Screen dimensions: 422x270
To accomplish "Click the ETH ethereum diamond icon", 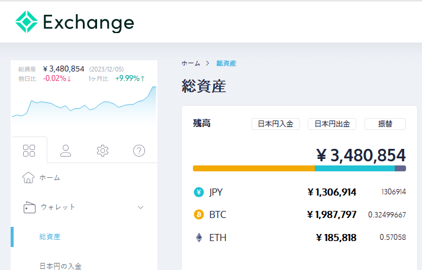I will 199,238.
